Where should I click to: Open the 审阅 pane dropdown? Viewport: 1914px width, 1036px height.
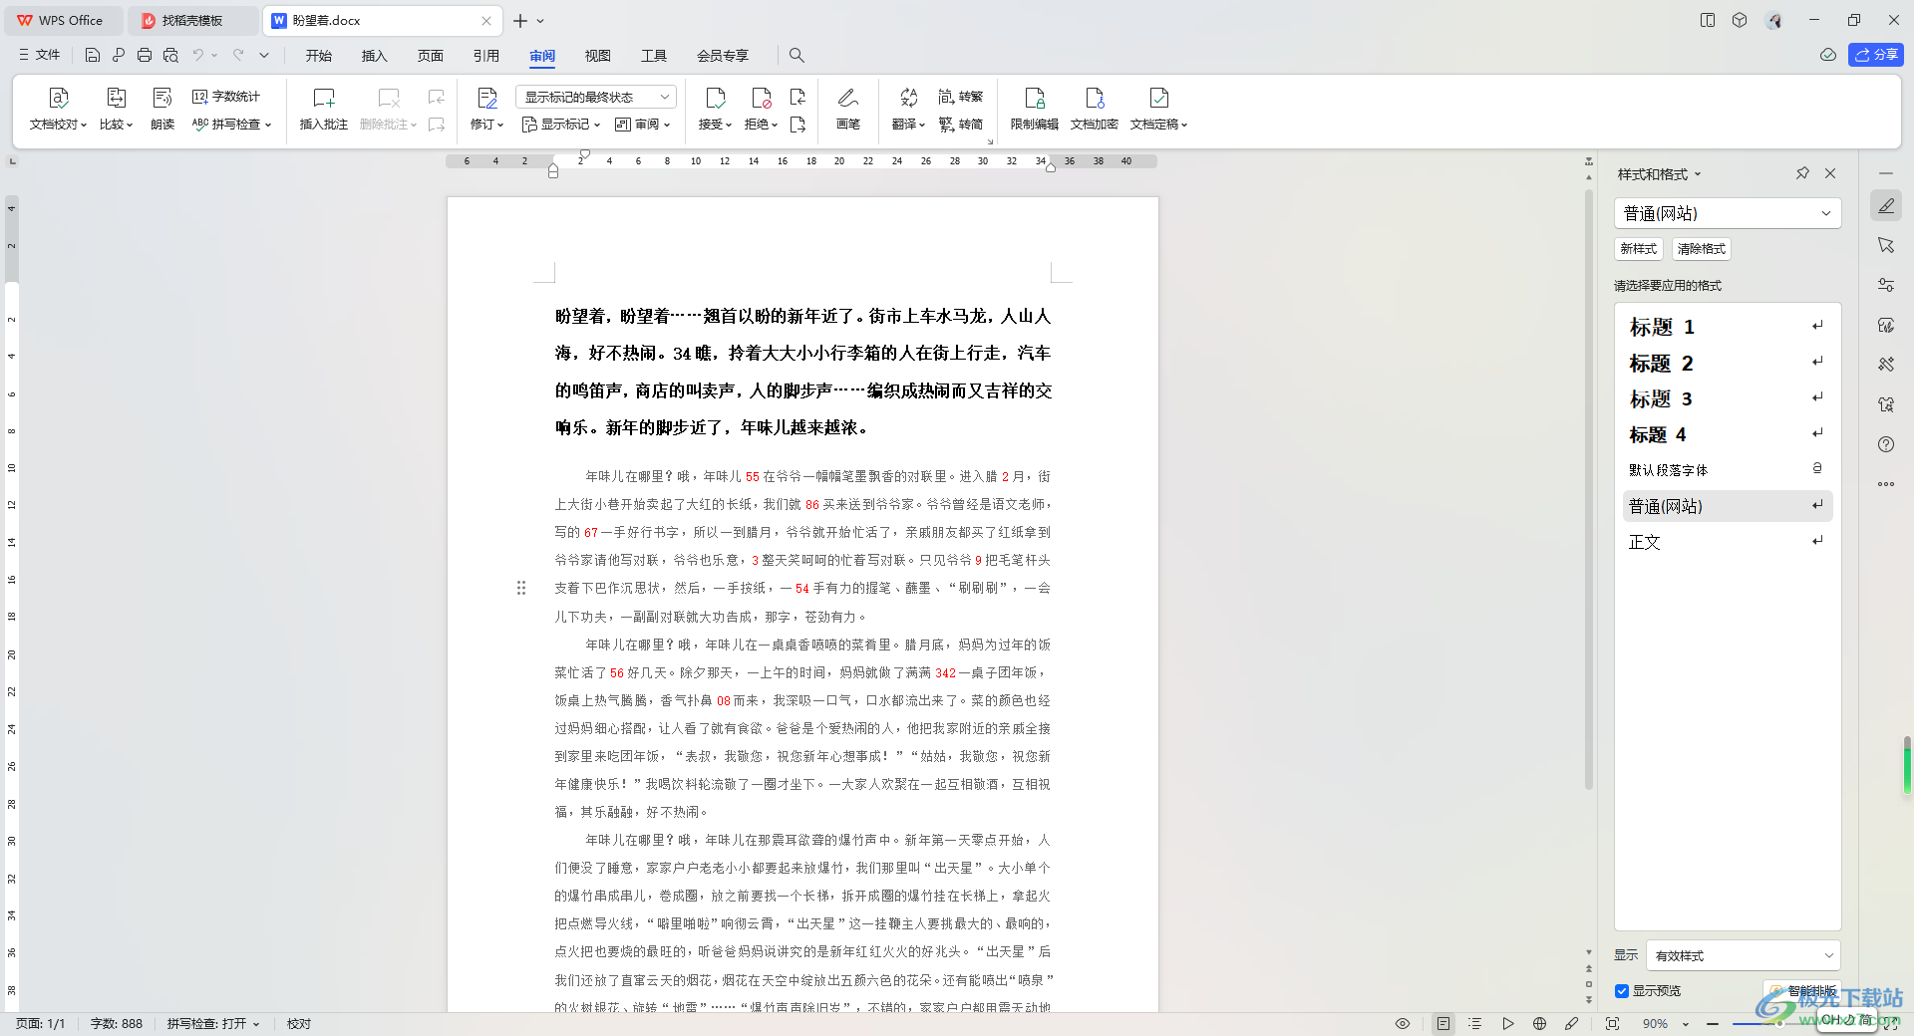pyautogui.click(x=643, y=125)
